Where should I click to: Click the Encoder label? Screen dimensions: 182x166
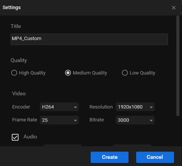tap(21, 107)
